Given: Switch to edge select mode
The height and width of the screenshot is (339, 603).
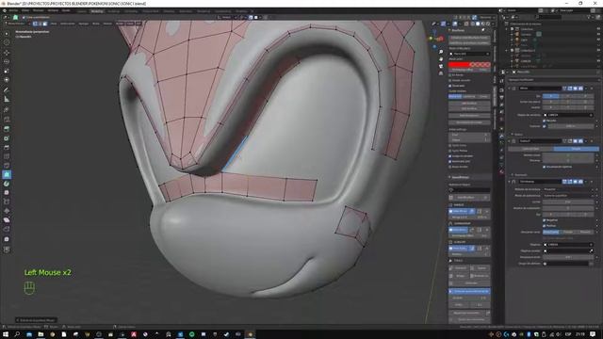Looking at the screenshot, I should 40,24.
